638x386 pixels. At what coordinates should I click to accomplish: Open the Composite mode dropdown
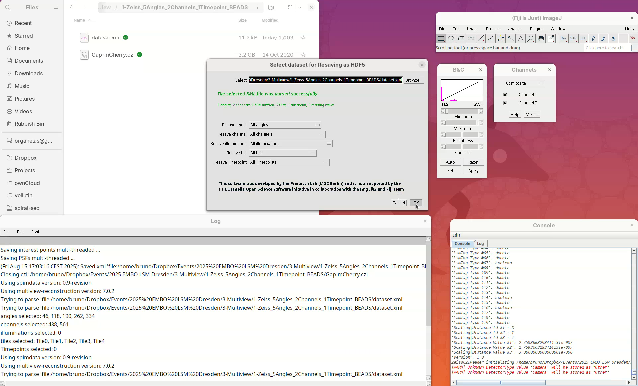pyautogui.click(x=524, y=83)
